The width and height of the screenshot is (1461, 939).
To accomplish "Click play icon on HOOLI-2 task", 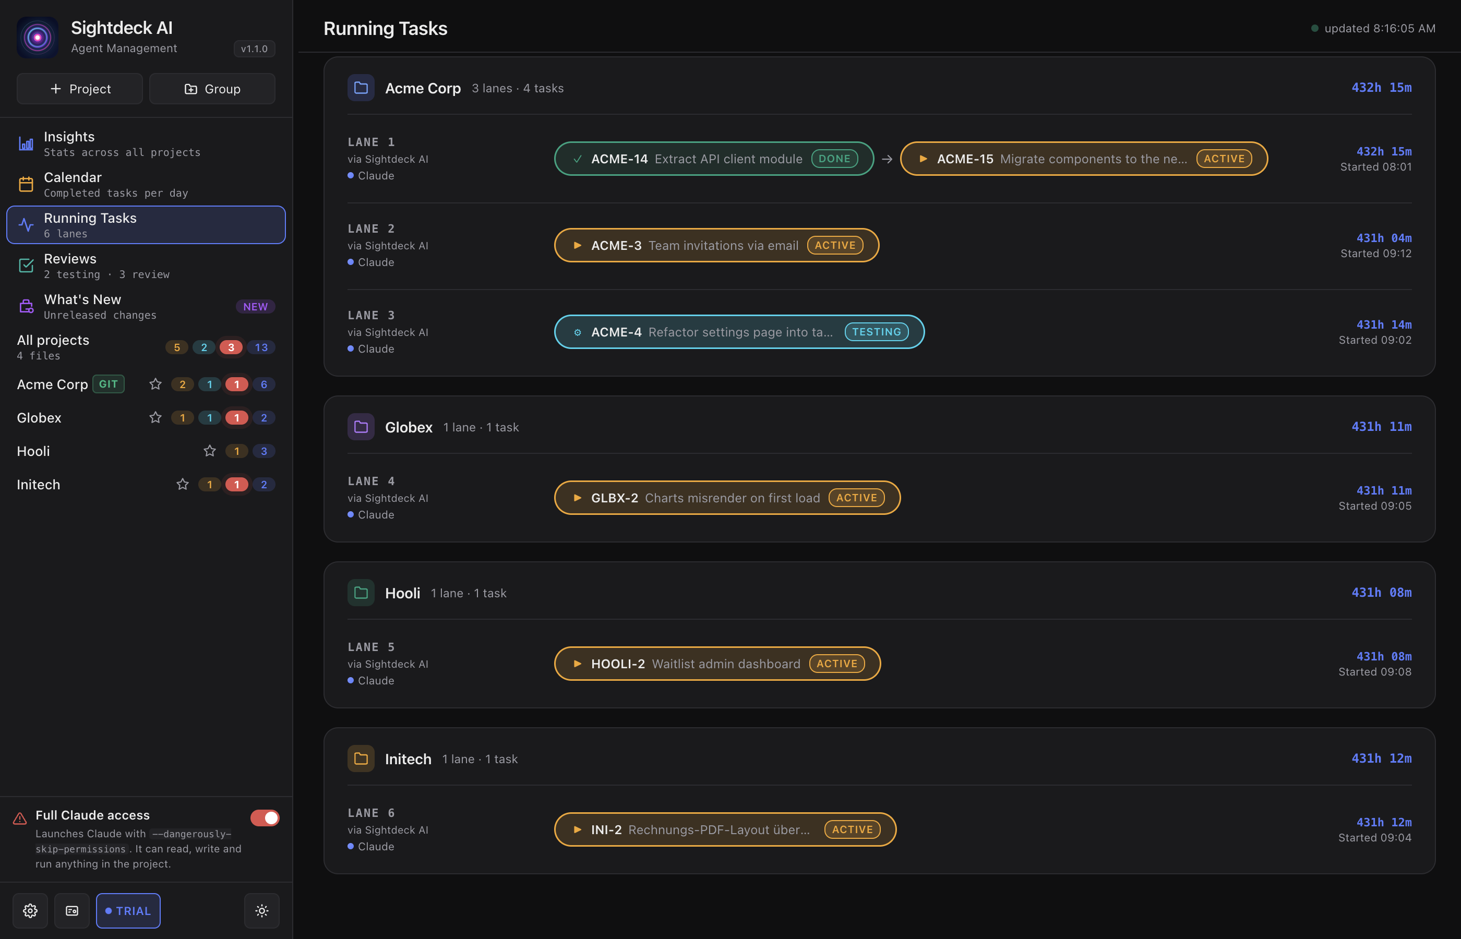I will click(578, 664).
